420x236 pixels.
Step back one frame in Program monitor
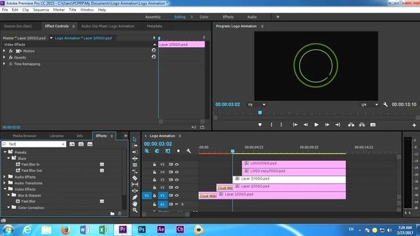click(x=306, y=125)
